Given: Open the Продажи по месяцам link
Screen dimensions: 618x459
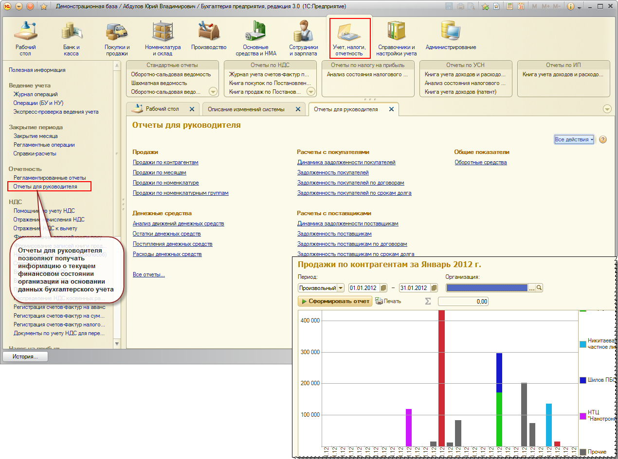Looking at the screenshot, I should pyautogui.click(x=160, y=172).
